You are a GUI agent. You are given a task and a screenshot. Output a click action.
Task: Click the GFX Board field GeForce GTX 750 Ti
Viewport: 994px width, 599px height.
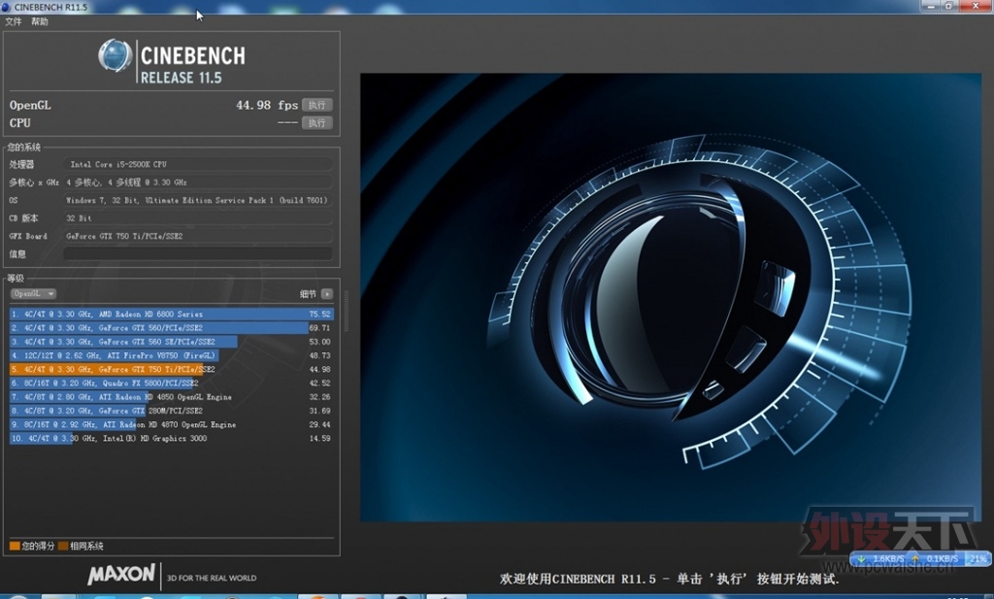(x=198, y=236)
